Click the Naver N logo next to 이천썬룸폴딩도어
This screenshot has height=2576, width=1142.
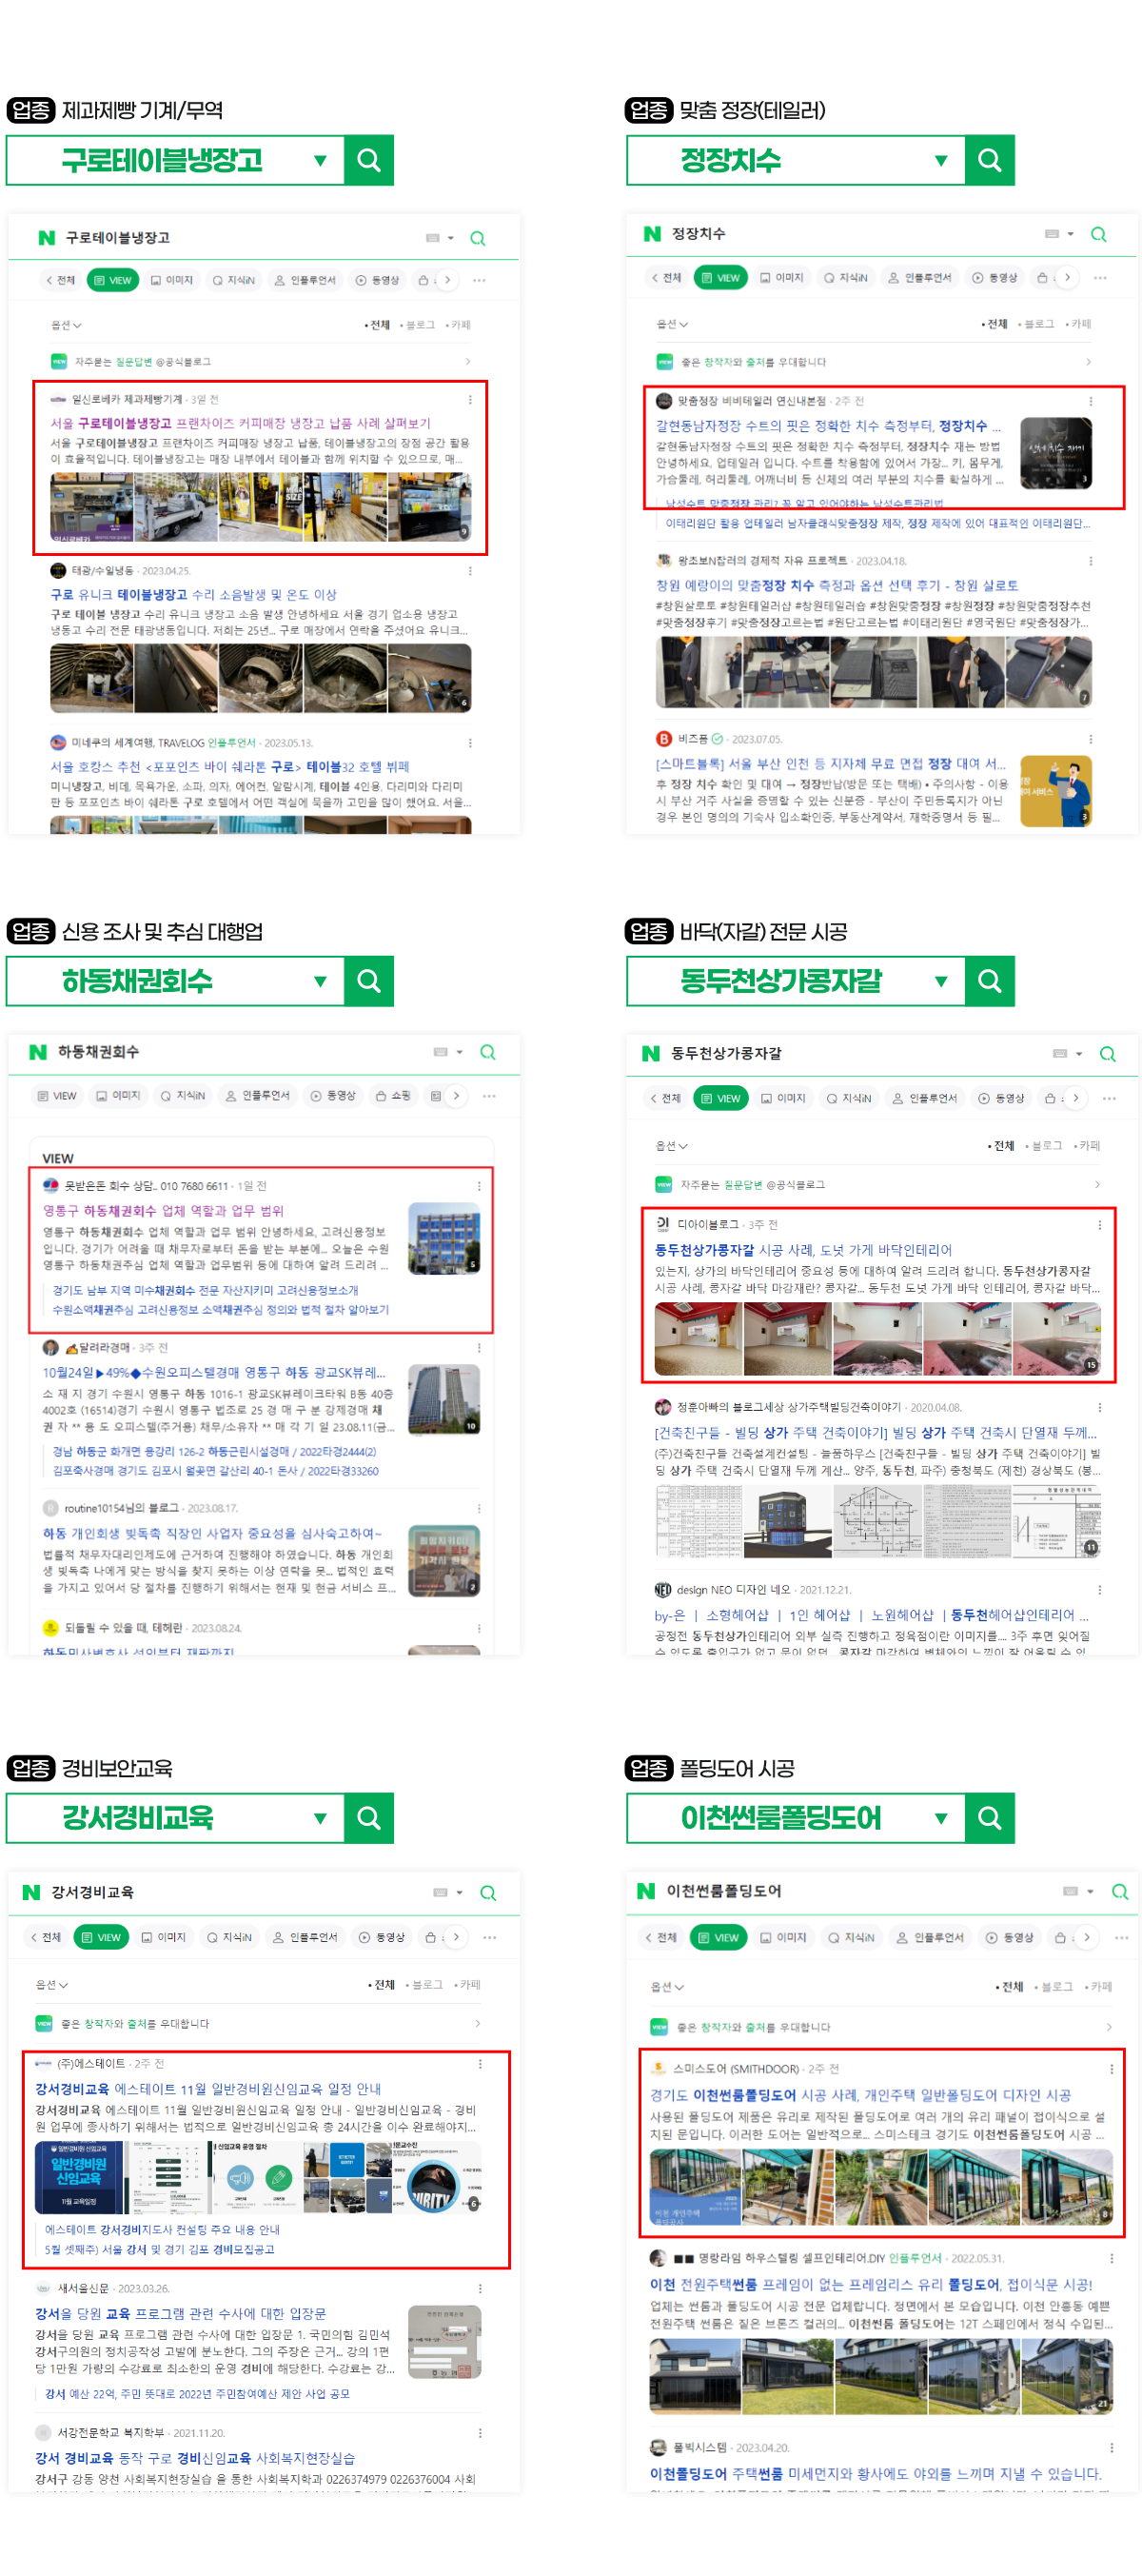coord(646,1891)
